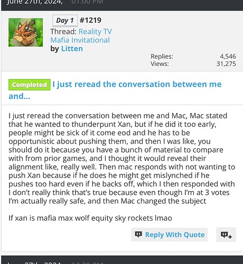This screenshot has width=243, height=264.
Task: Click the Reply With Quote text
Action: pyautogui.click(x=175, y=234)
